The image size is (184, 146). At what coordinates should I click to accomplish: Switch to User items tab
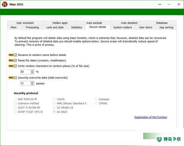click(146, 27)
